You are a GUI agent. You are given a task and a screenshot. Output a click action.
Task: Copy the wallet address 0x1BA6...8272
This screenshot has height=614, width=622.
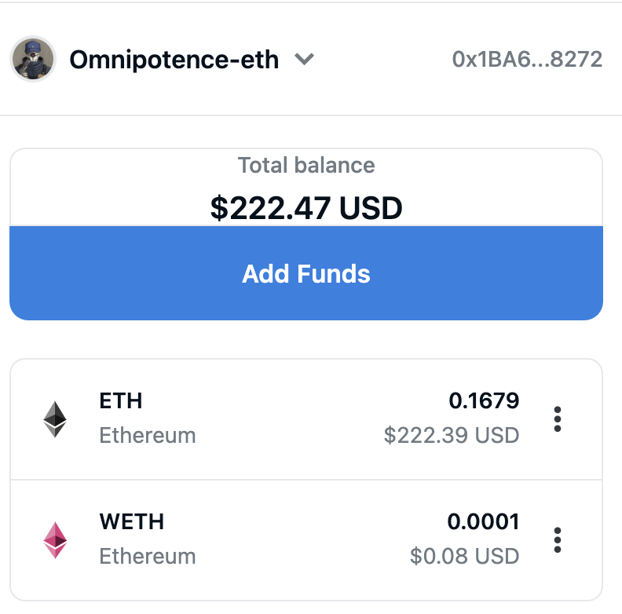pos(527,60)
